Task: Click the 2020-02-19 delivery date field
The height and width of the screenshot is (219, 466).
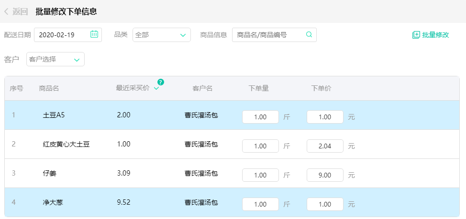Action: coord(68,35)
